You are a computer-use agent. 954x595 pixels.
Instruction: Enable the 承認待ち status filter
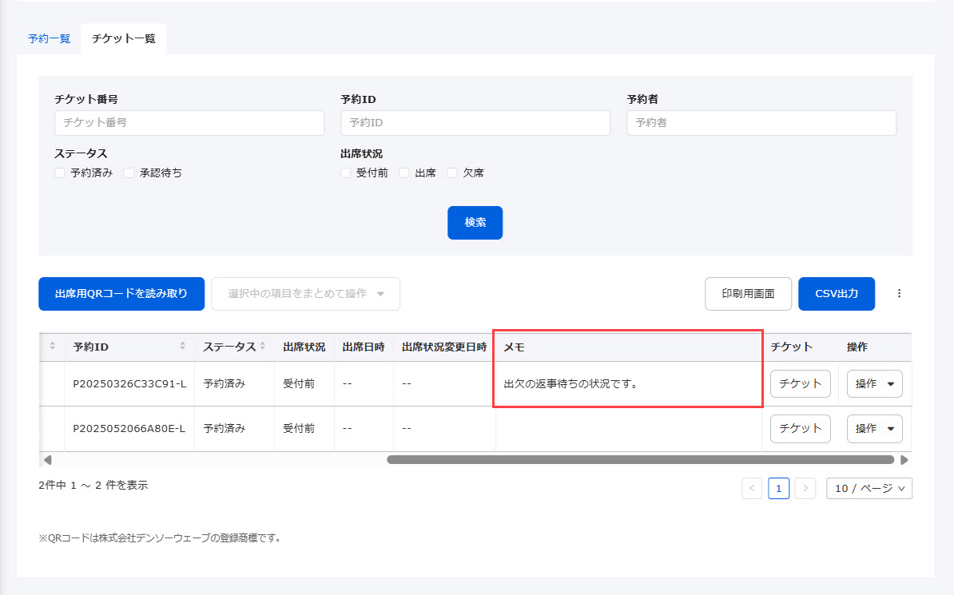point(129,173)
